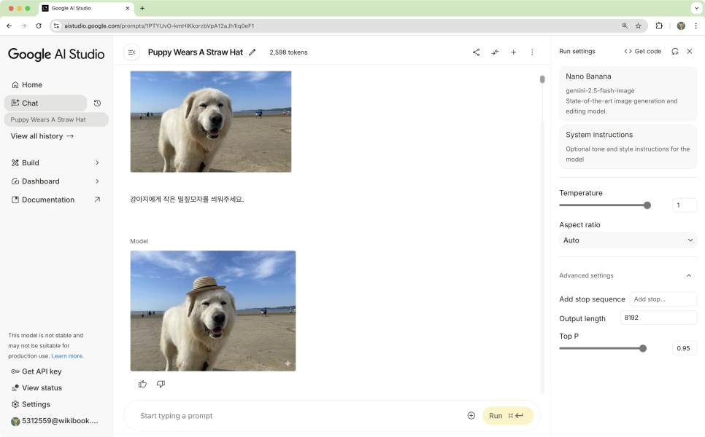Close the Google AI Studio tab

pyautogui.click(x=128, y=8)
